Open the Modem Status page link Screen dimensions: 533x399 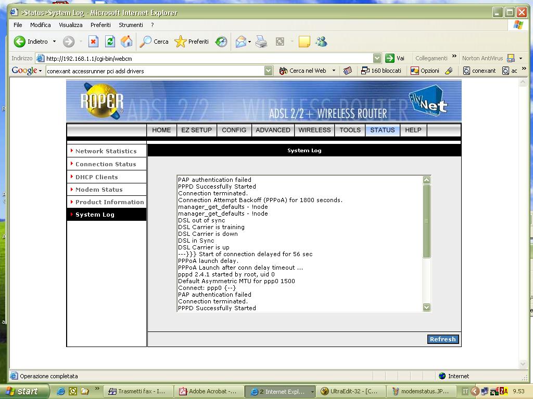point(99,190)
